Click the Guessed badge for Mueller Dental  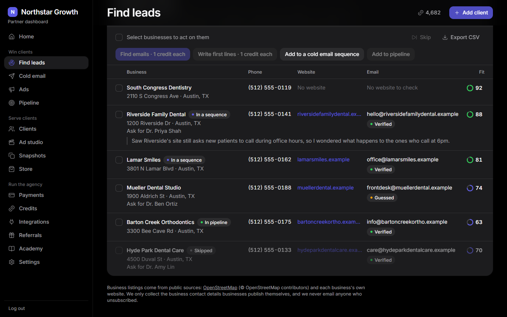point(382,198)
